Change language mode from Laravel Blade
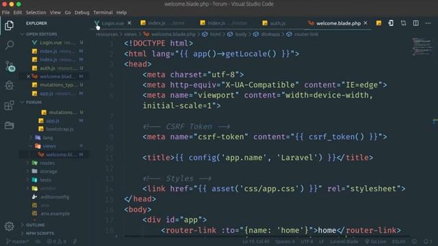 [344, 241]
